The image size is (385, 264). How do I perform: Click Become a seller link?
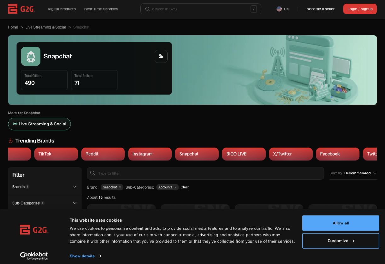320,9
